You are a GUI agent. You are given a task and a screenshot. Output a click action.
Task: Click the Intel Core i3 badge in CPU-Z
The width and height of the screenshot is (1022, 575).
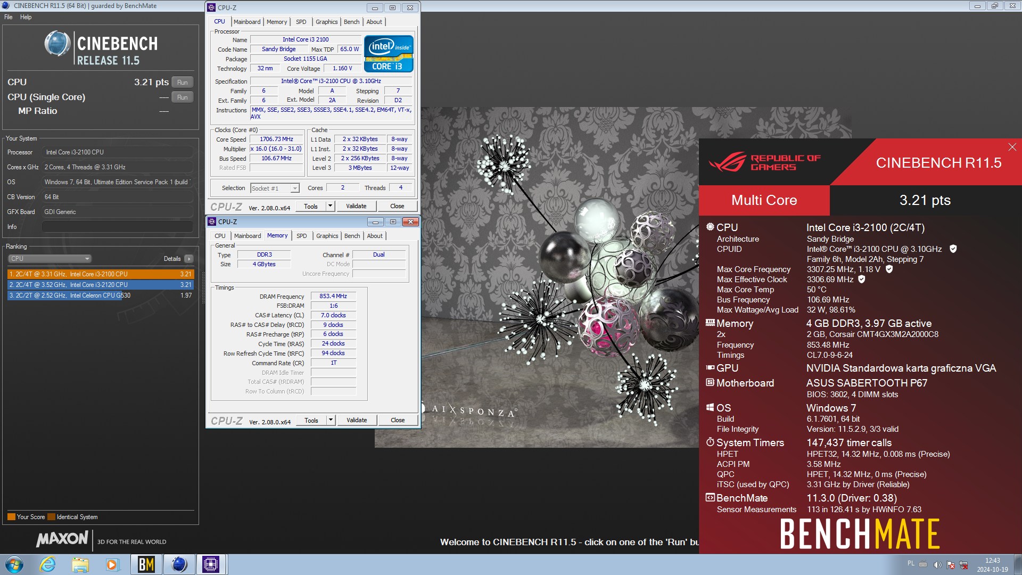389,54
